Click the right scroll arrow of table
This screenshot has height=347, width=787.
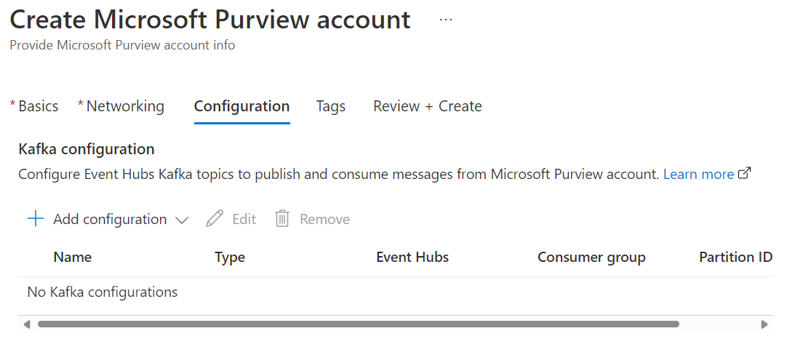764,324
